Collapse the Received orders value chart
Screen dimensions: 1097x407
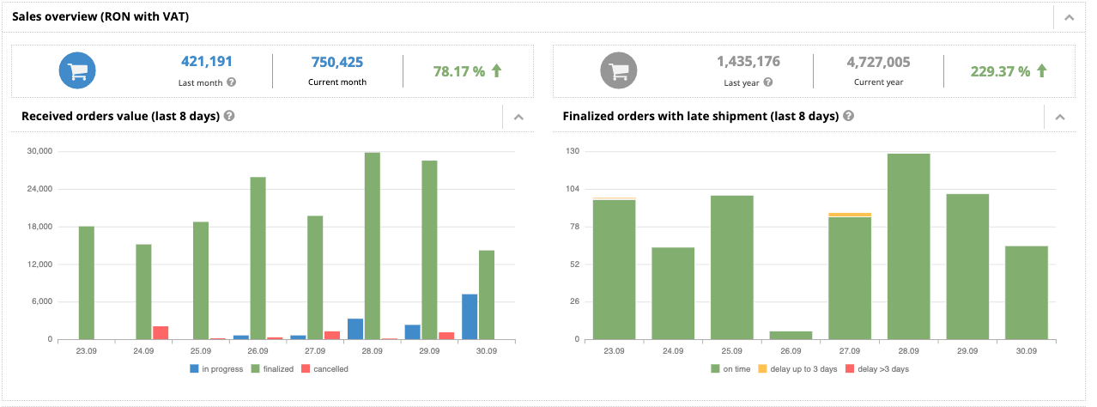518,118
